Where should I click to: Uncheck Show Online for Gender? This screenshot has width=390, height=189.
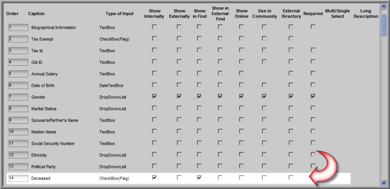pyautogui.click(x=241, y=96)
